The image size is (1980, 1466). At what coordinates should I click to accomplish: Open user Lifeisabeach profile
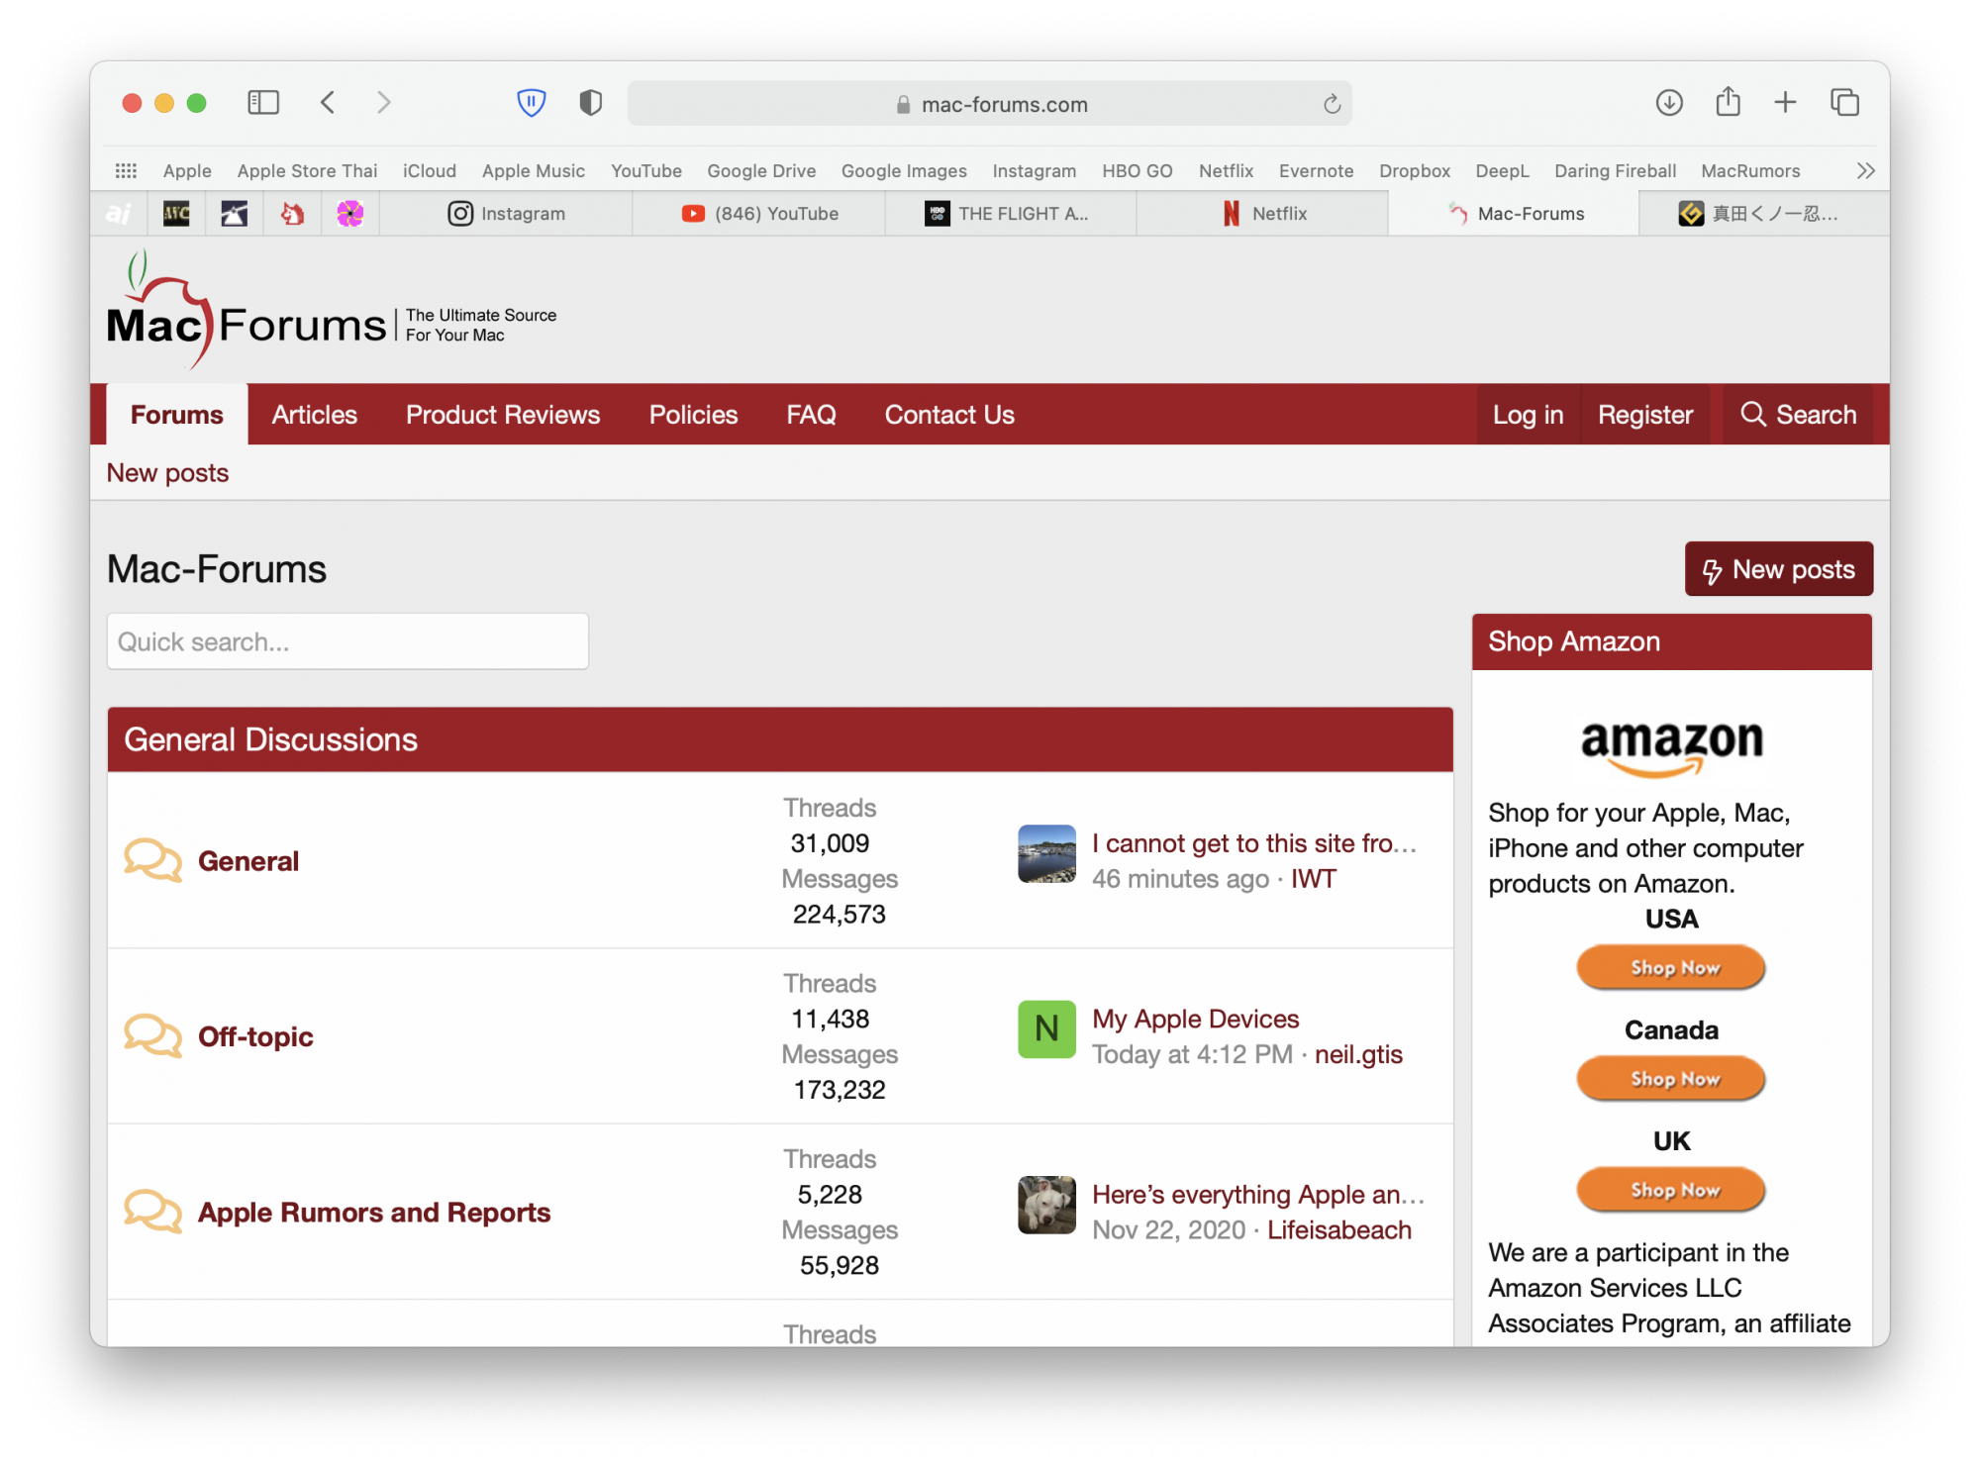click(x=1339, y=1229)
